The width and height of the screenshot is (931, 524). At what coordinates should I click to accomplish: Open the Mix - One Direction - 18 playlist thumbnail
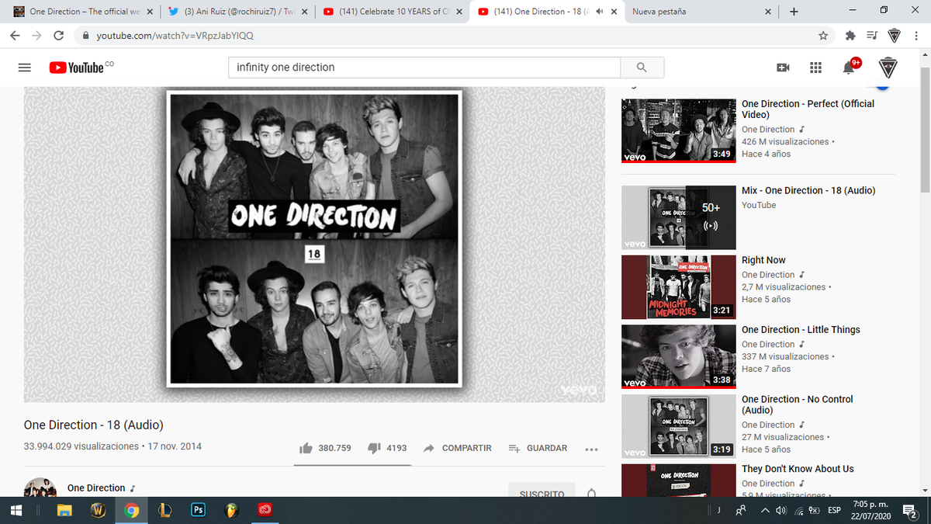679,218
